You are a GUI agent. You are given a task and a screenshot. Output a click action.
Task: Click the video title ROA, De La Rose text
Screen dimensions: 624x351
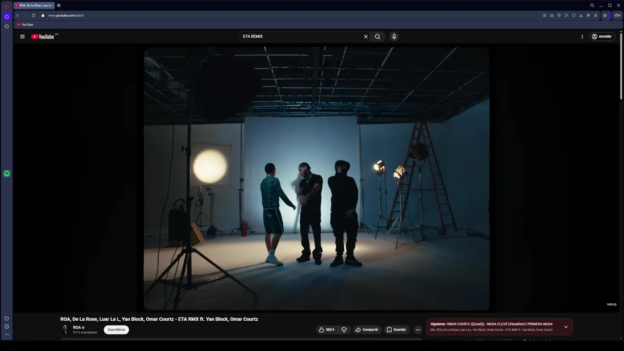pos(159,319)
